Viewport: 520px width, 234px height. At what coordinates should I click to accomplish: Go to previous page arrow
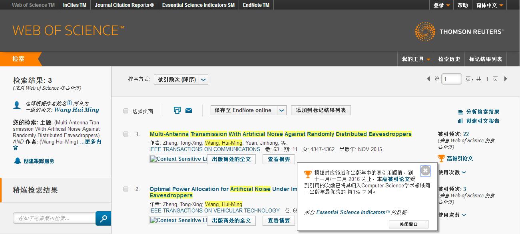[x=428, y=79]
